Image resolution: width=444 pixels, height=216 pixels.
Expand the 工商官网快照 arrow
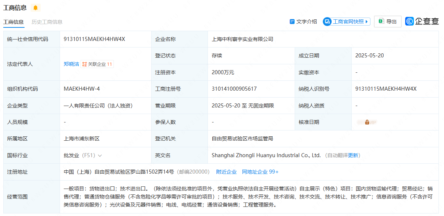click(x=367, y=22)
